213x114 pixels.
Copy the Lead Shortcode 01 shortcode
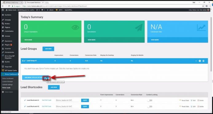85,100
